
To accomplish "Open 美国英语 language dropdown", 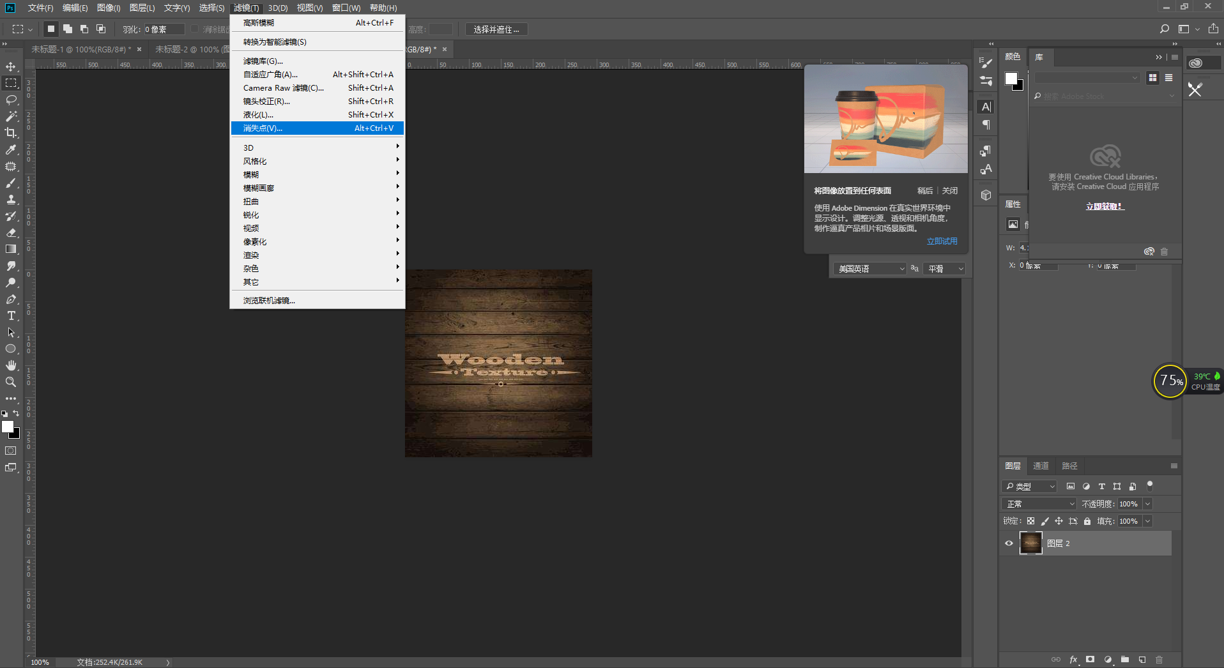I will pos(870,269).
